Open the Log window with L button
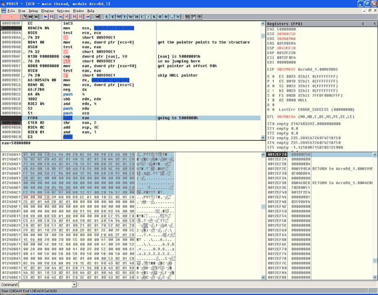Screen dimensions: 378x295 [x=108, y=17]
